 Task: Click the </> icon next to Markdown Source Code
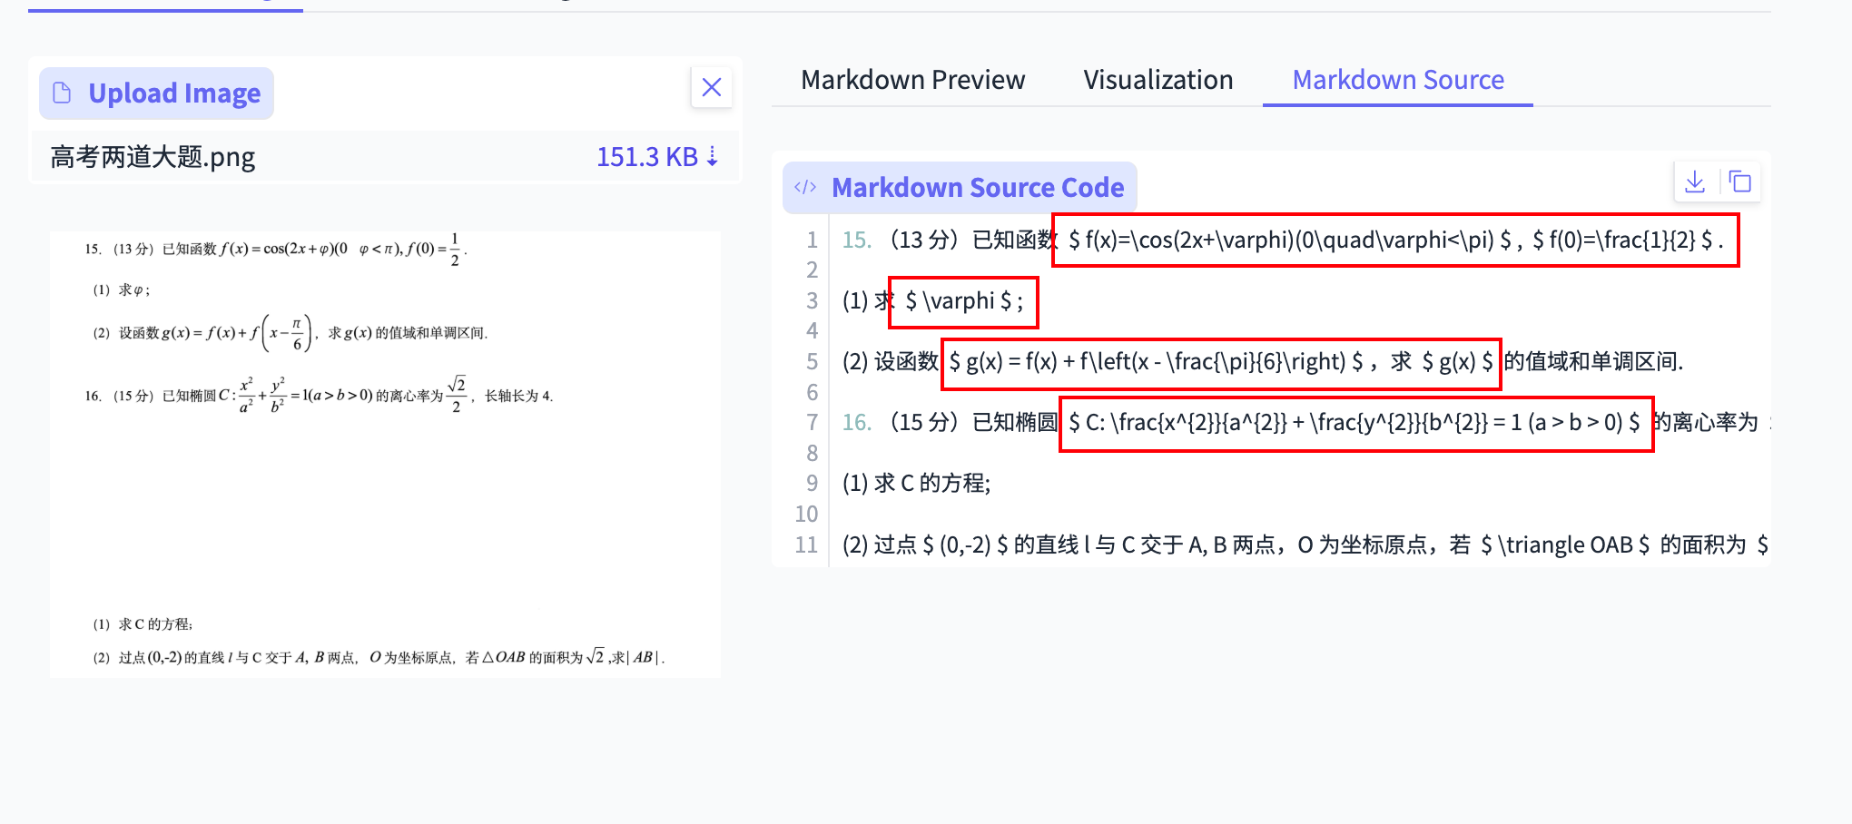click(806, 187)
